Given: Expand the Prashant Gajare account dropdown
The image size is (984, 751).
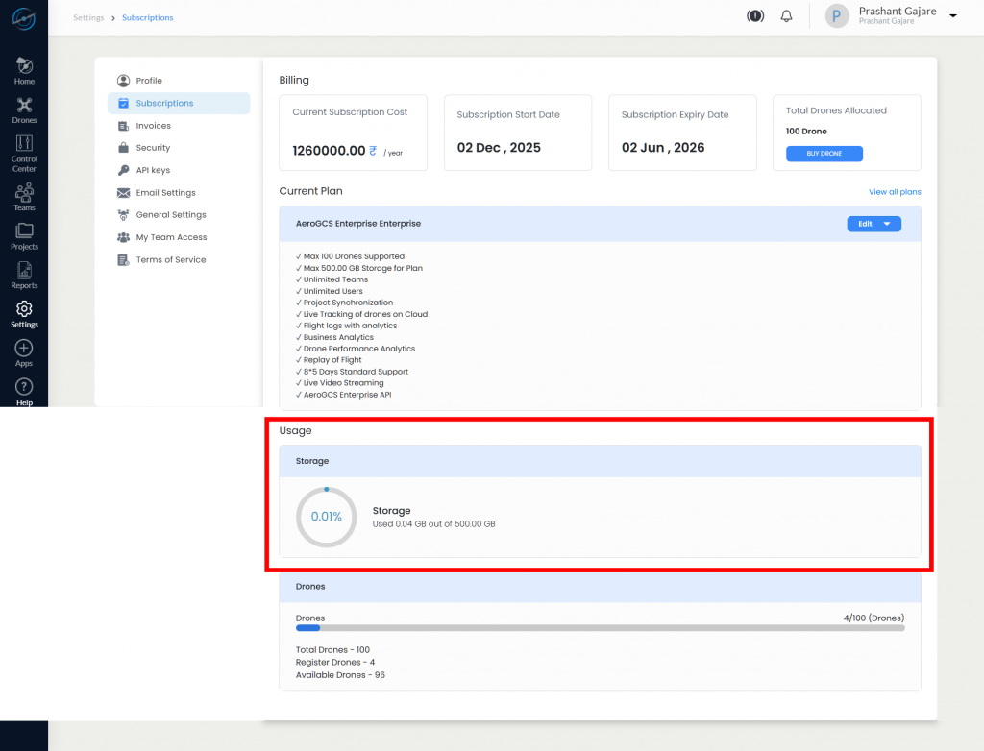Looking at the screenshot, I should coord(953,16).
